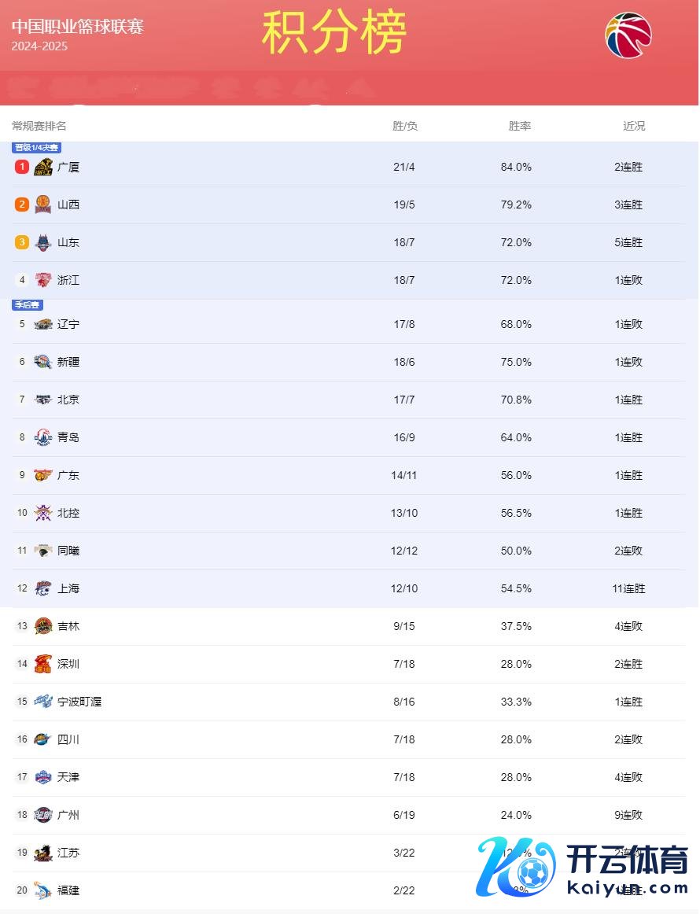The width and height of the screenshot is (700, 914).
Task: Click the 晋级1/4决赛 section badge
Action: pyautogui.click(x=36, y=147)
